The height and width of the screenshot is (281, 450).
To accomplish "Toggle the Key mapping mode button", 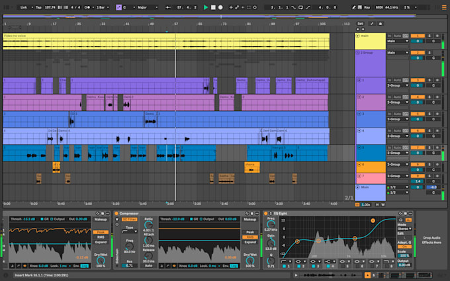I will pyautogui.click(x=367, y=7).
